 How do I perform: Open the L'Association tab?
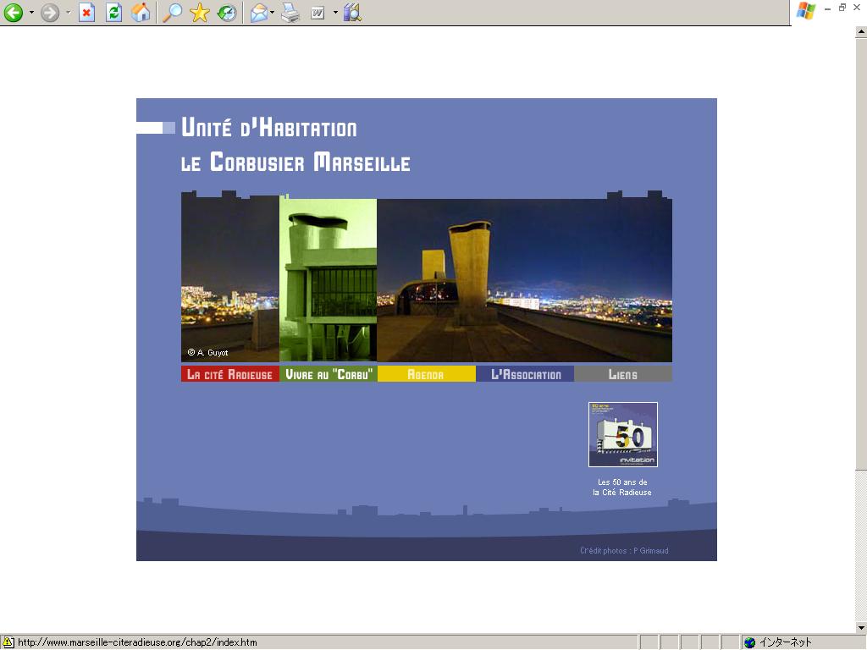(x=525, y=374)
